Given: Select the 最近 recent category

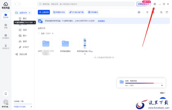Looking at the screenshot, I should pyautogui.click(x=23, y=18).
